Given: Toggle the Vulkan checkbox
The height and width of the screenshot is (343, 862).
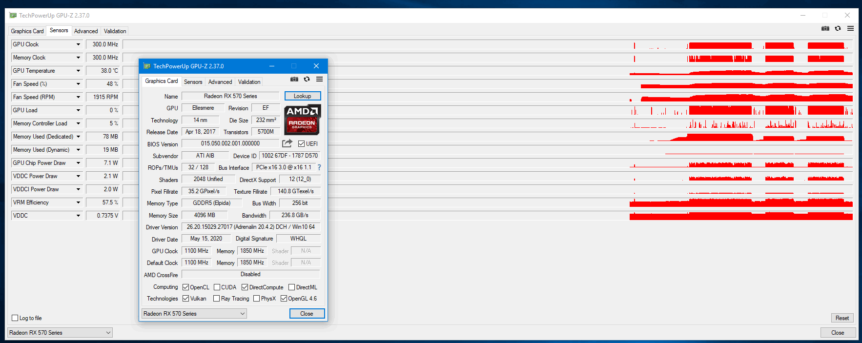Looking at the screenshot, I should click(x=186, y=299).
